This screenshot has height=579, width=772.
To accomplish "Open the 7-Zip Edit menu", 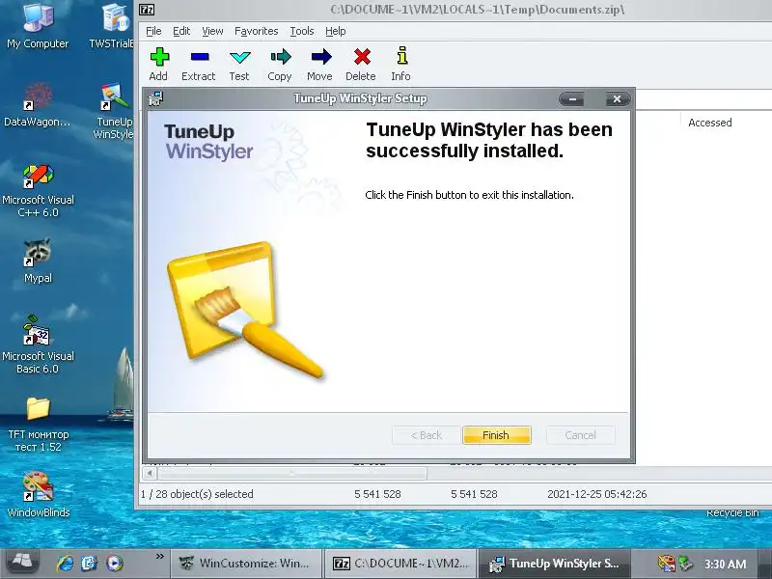I will [x=181, y=31].
